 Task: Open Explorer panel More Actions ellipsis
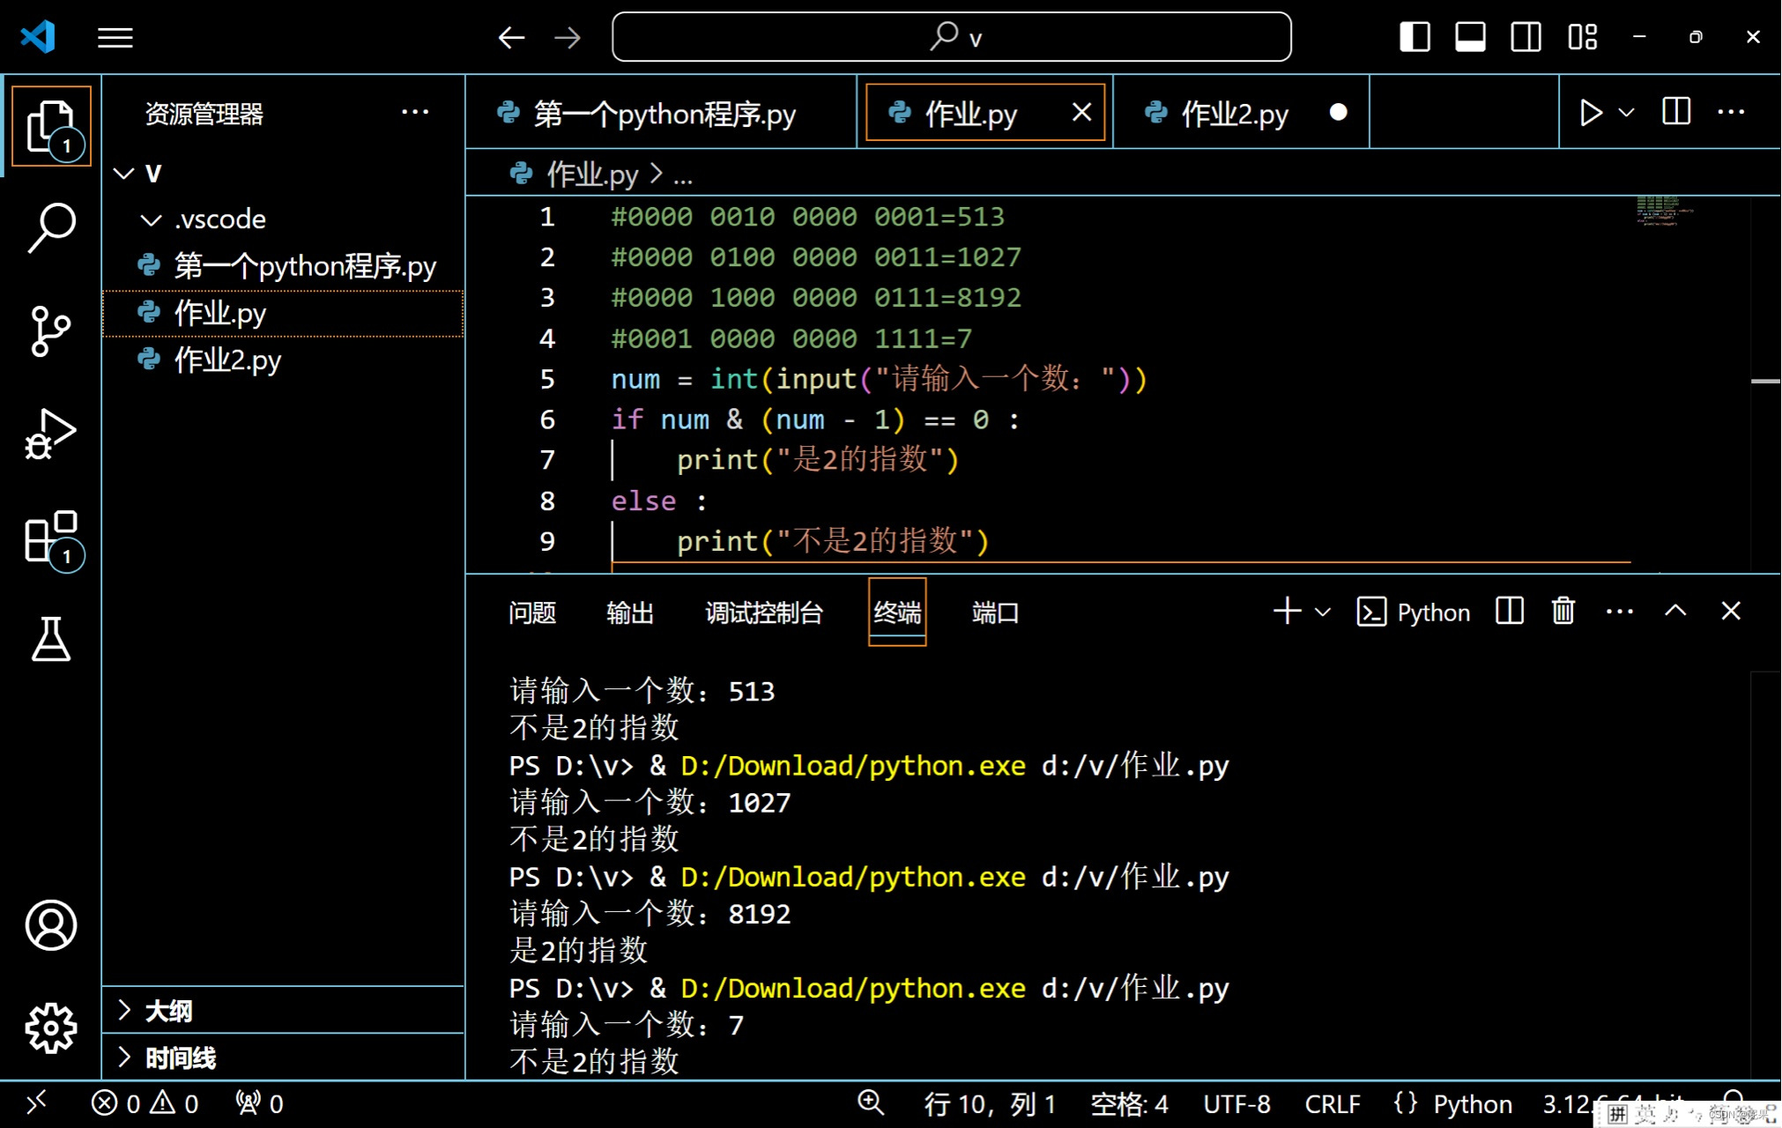415,112
